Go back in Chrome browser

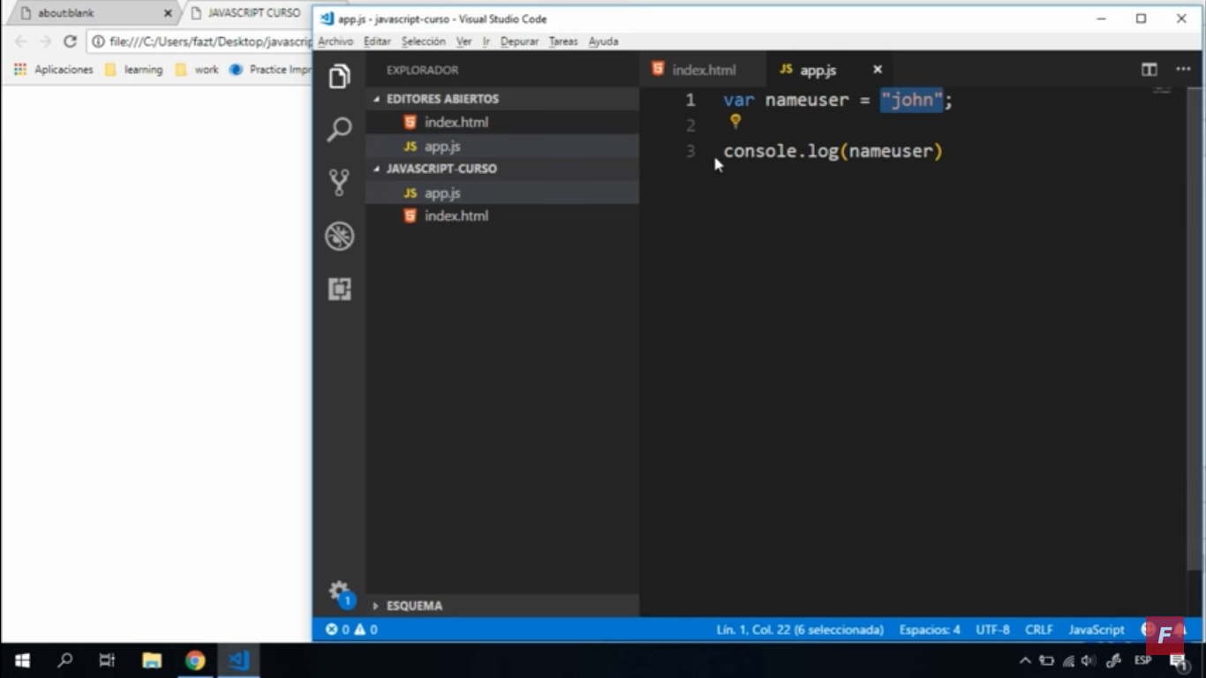[20, 41]
